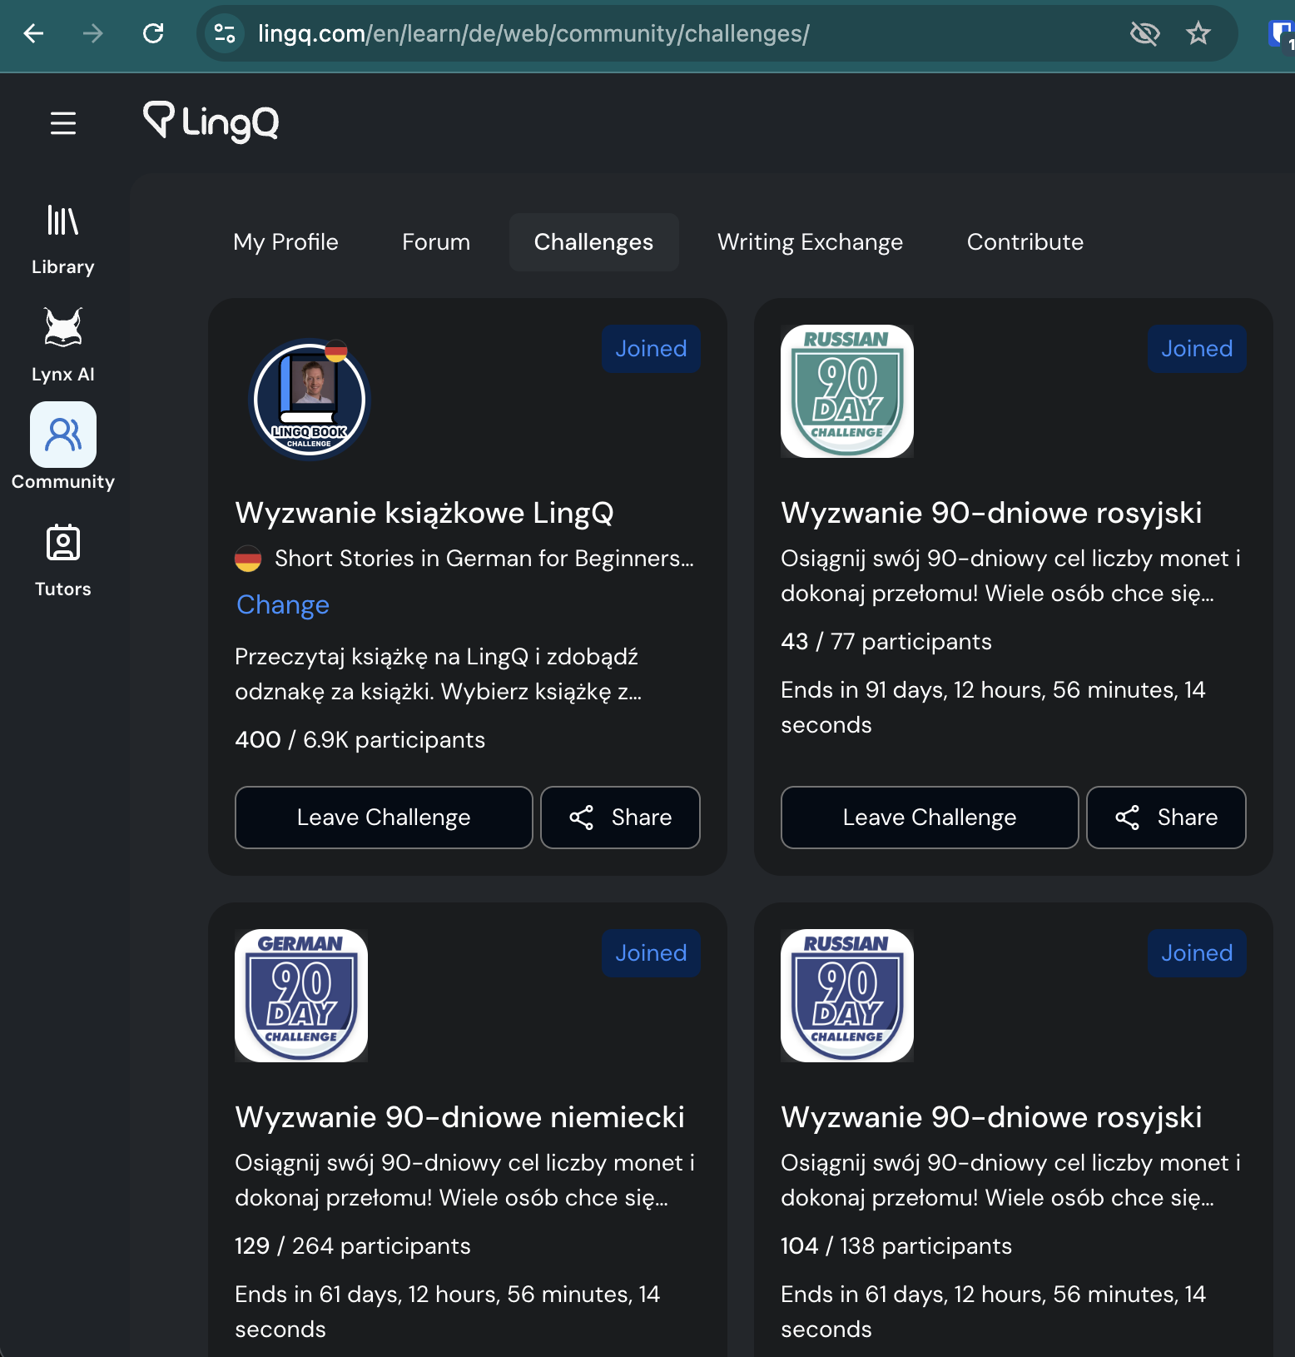
Task: Open Lynx AI assistant
Action: pyautogui.click(x=63, y=345)
